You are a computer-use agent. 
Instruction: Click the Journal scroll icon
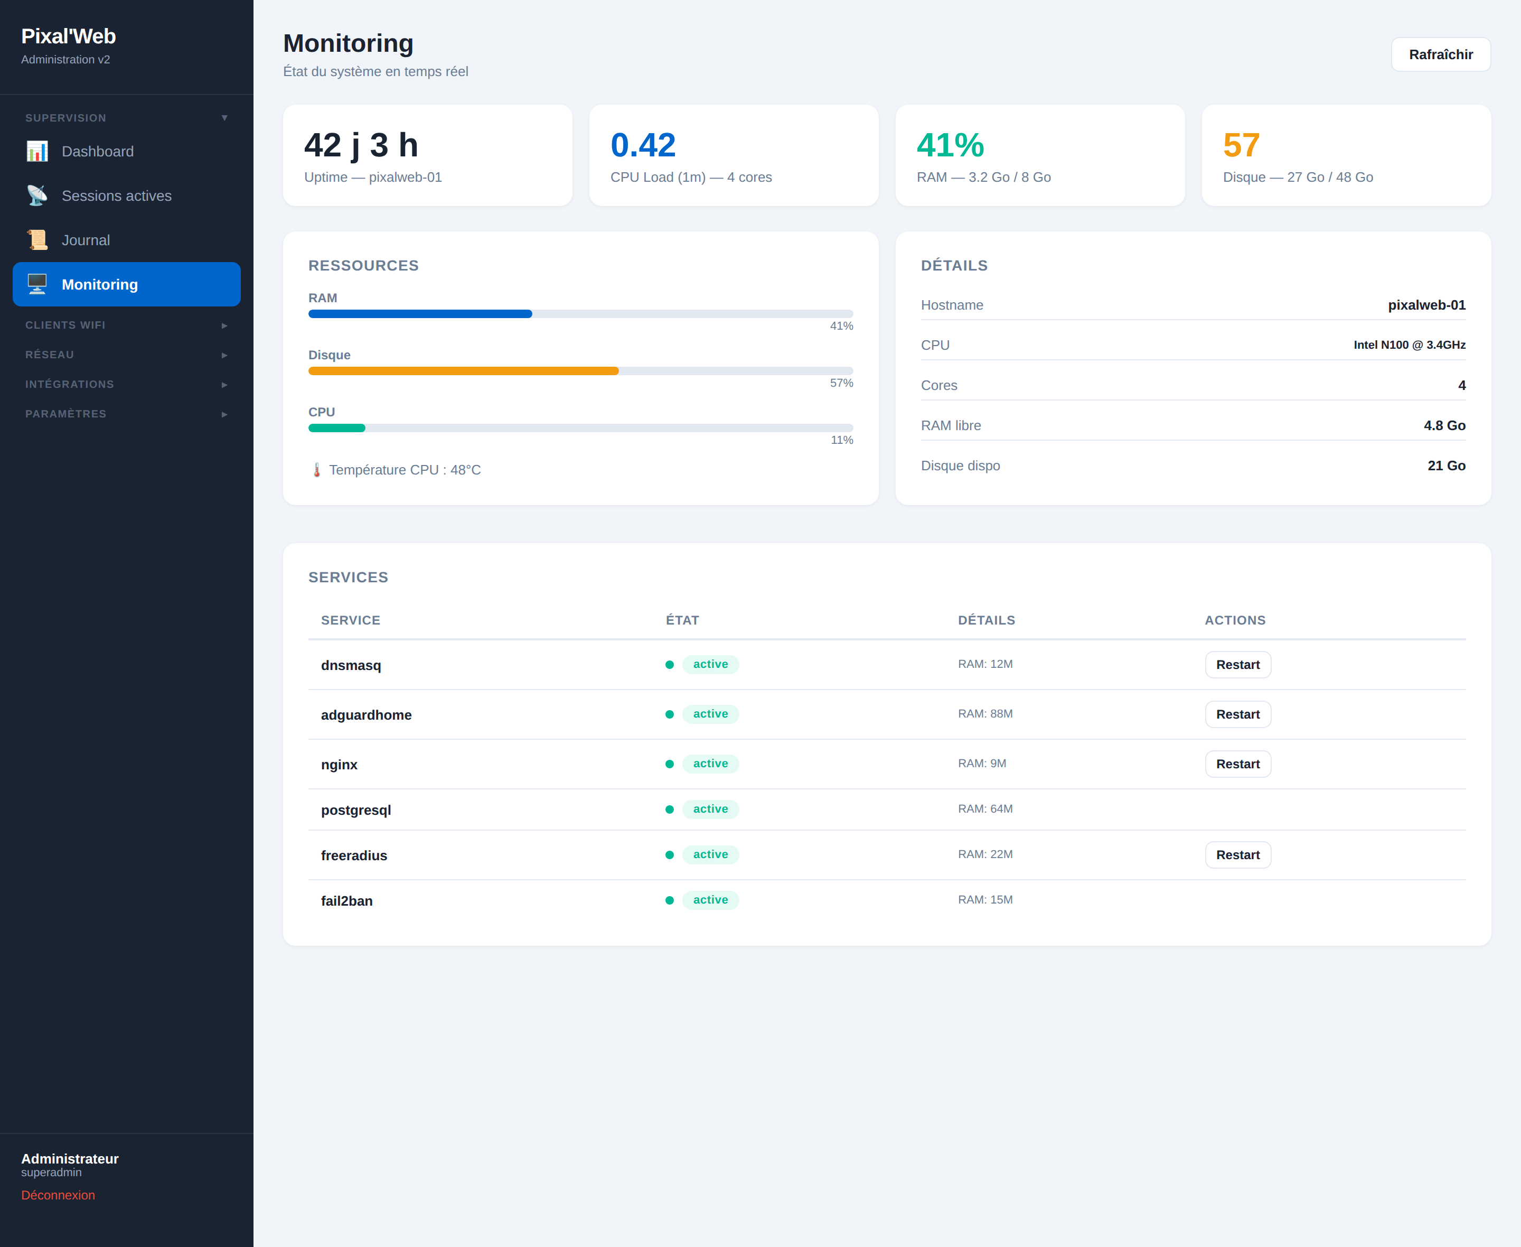point(37,240)
